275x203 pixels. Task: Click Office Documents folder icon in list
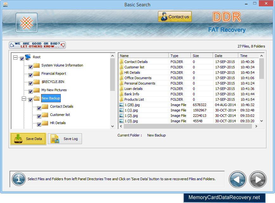point(122,78)
